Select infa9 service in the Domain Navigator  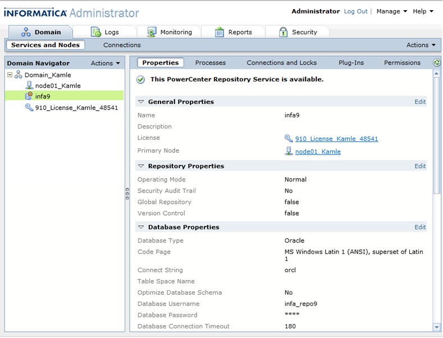[43, 97]
